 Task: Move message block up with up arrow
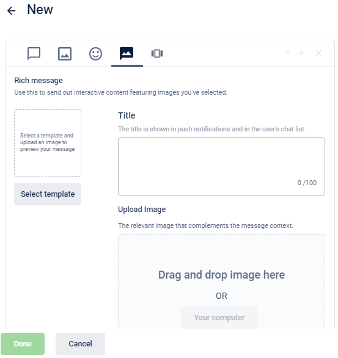pyautogui.click(x=288, y=53)
